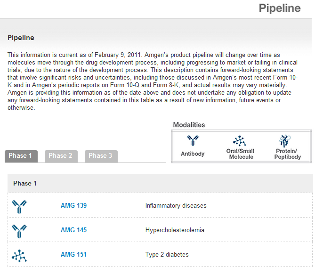
Task: Open the AMG 145 link
Action: (x=74, y=230)
